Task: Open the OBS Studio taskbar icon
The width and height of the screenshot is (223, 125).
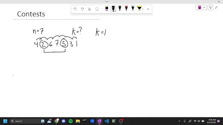Action: click(121, 121)
